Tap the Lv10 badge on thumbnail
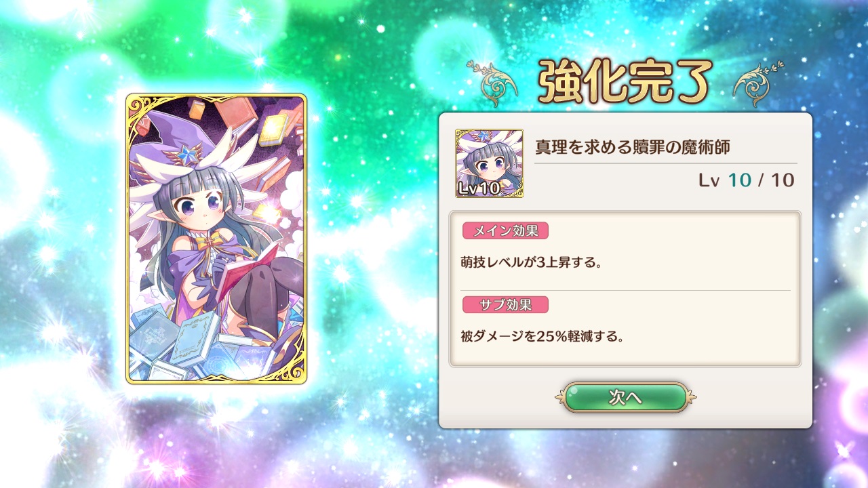 (479, 188)
